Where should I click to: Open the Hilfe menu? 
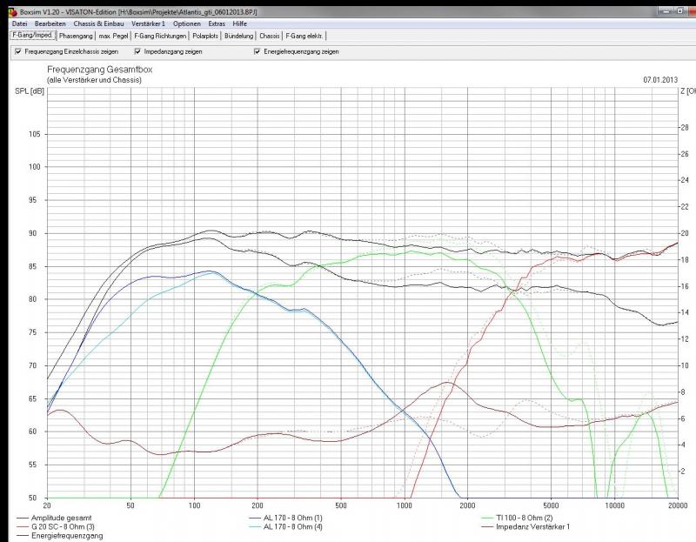[239, 23]
